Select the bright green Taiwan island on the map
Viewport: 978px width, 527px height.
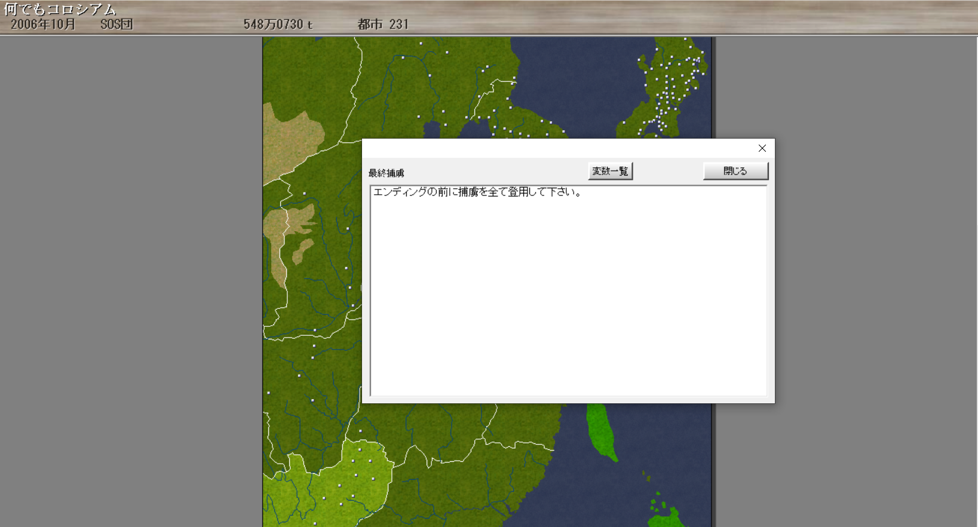600,431
